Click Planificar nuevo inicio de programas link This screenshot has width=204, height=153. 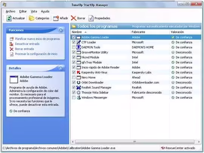[x=37, y=39]
